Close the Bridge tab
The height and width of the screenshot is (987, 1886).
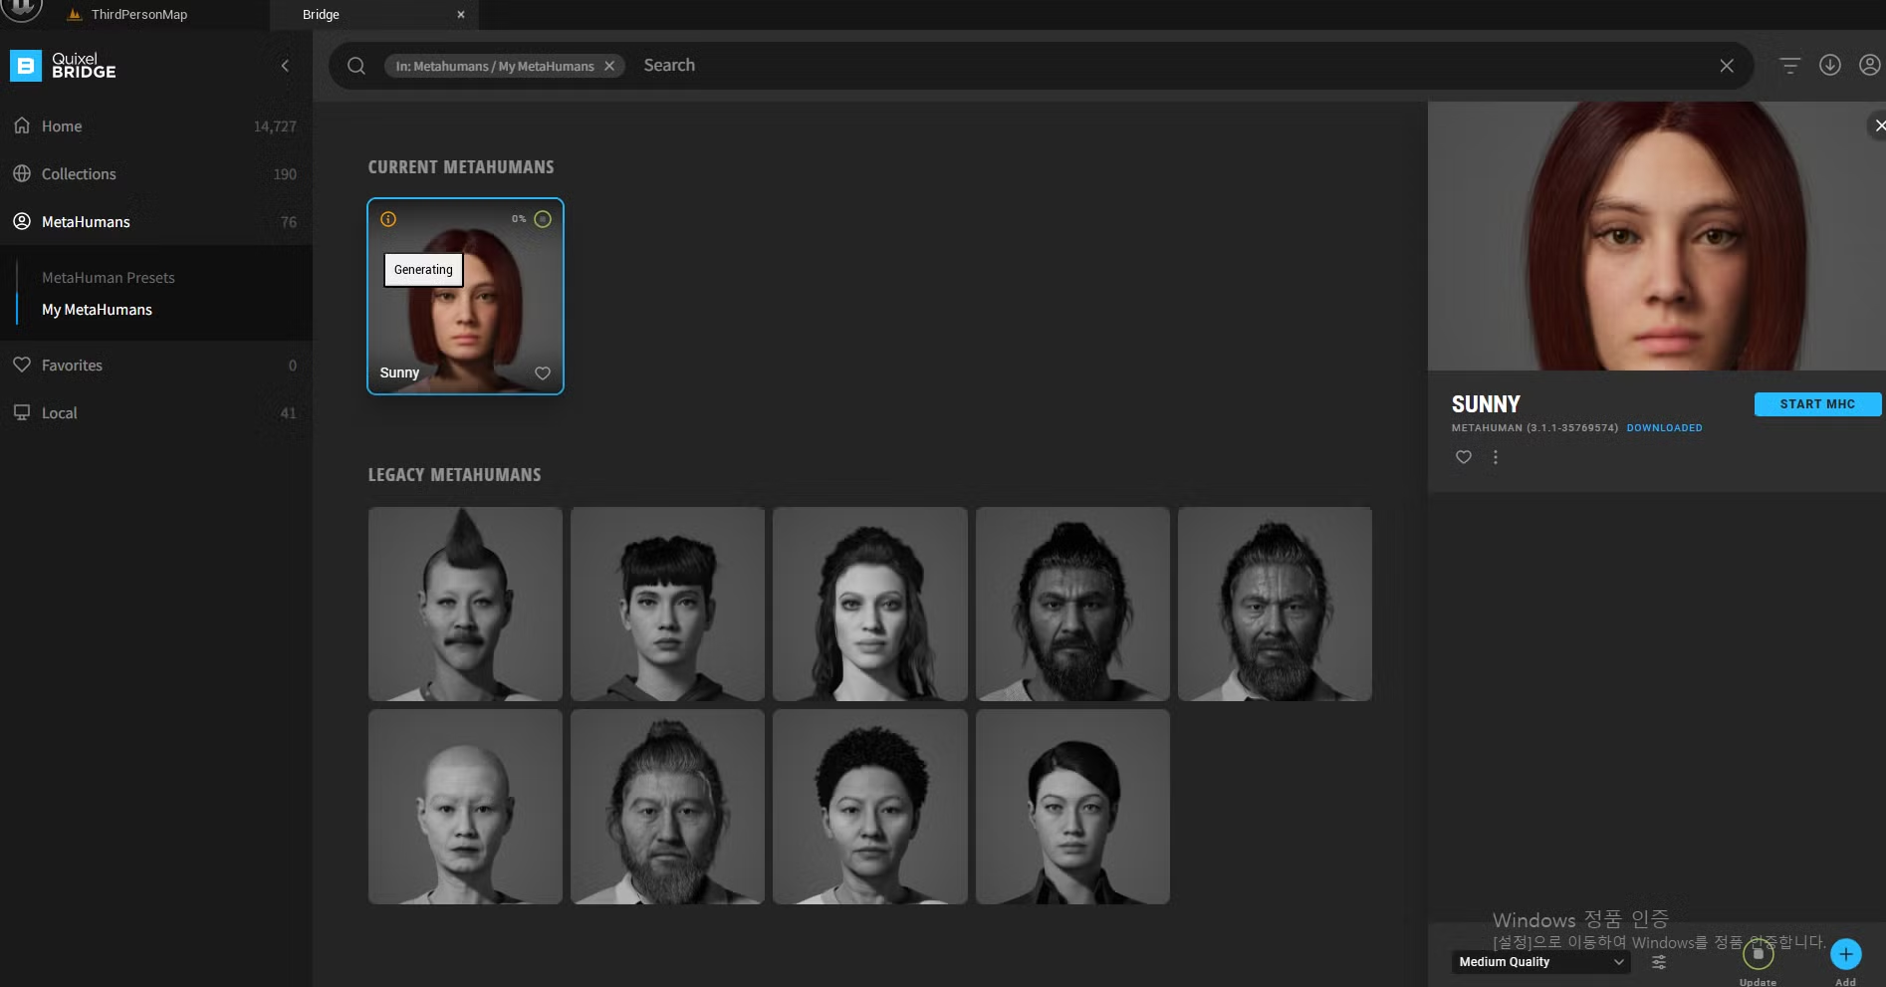461,15
